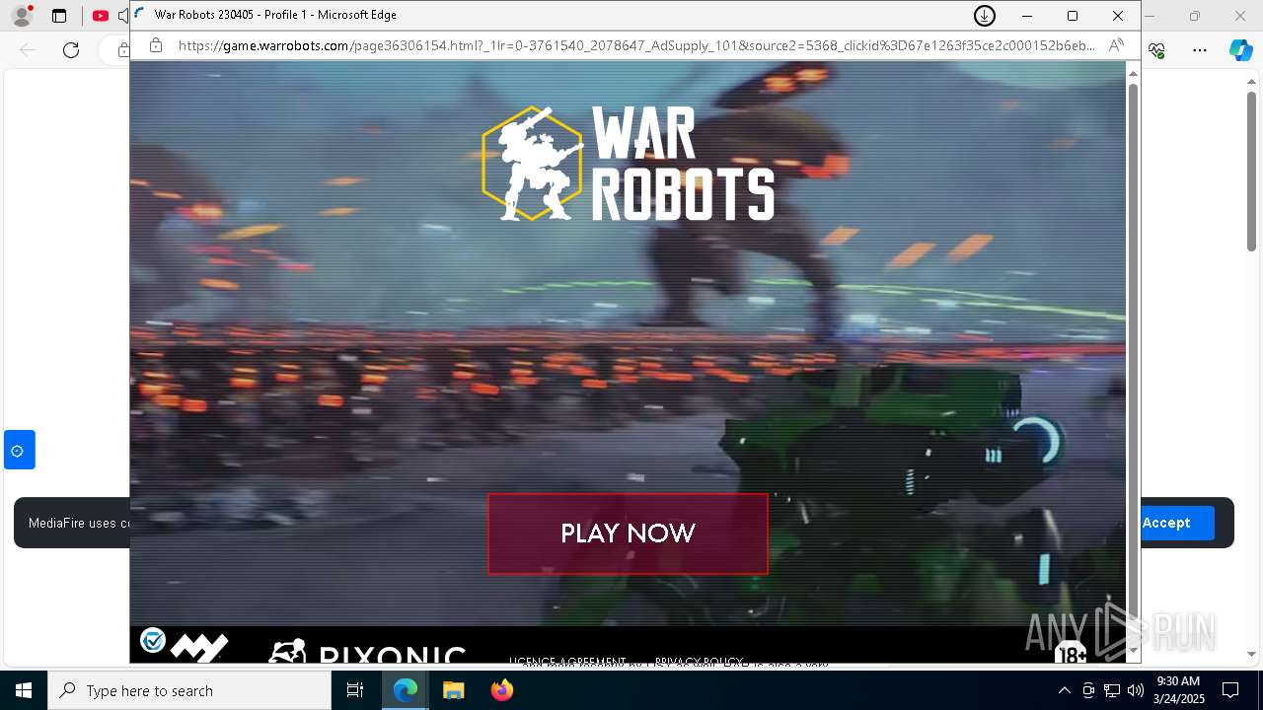
Task: Open the profile avatar in background Edge window
Action: click(21, 16)
